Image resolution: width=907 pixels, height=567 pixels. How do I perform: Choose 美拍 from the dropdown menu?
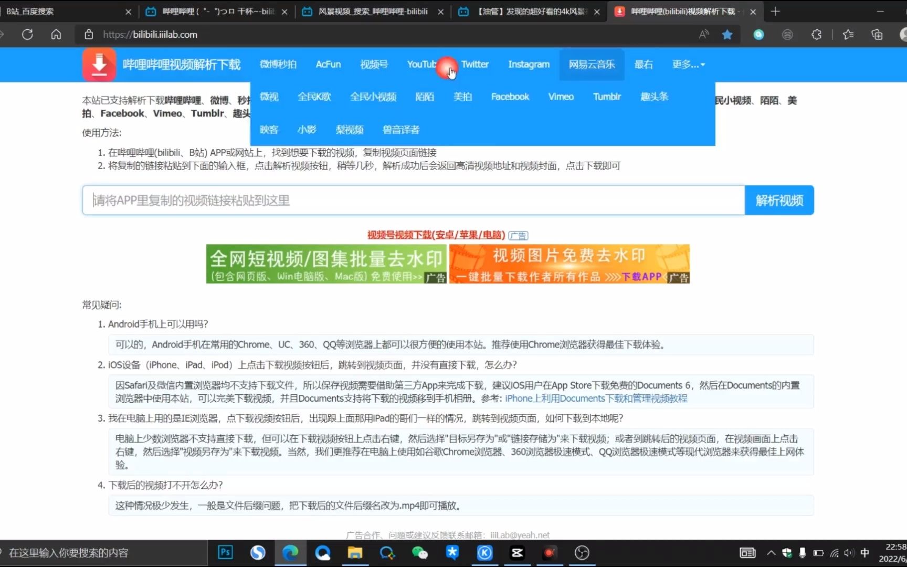463,97
